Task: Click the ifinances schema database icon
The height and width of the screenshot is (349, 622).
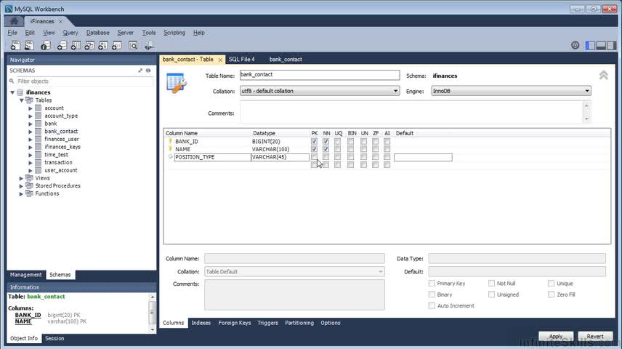Action: 20,92
